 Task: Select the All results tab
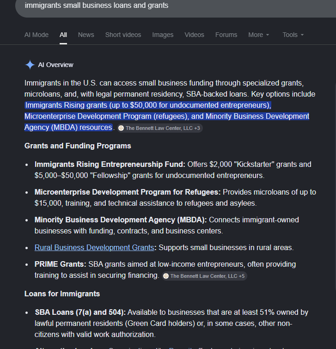tap(63, 35)
